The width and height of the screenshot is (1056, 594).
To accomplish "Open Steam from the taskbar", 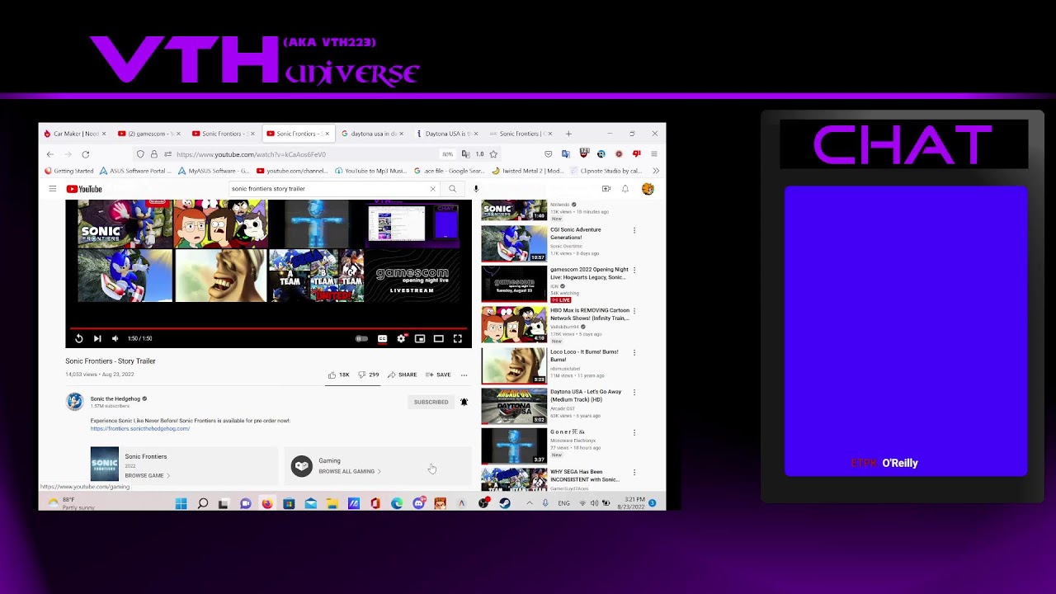I will point(505,503).
